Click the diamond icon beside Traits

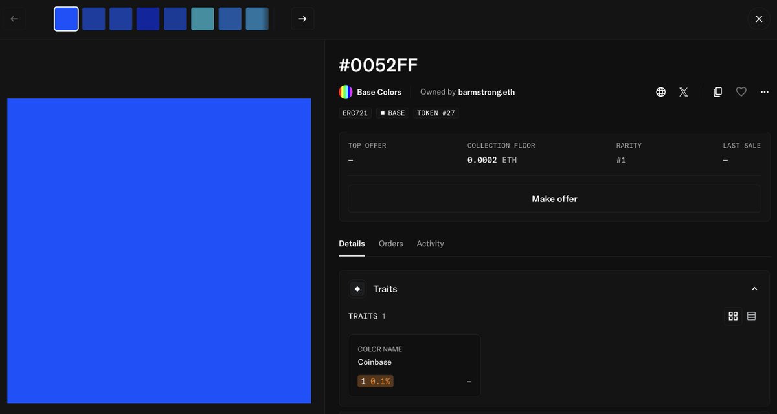pos(357,288)
